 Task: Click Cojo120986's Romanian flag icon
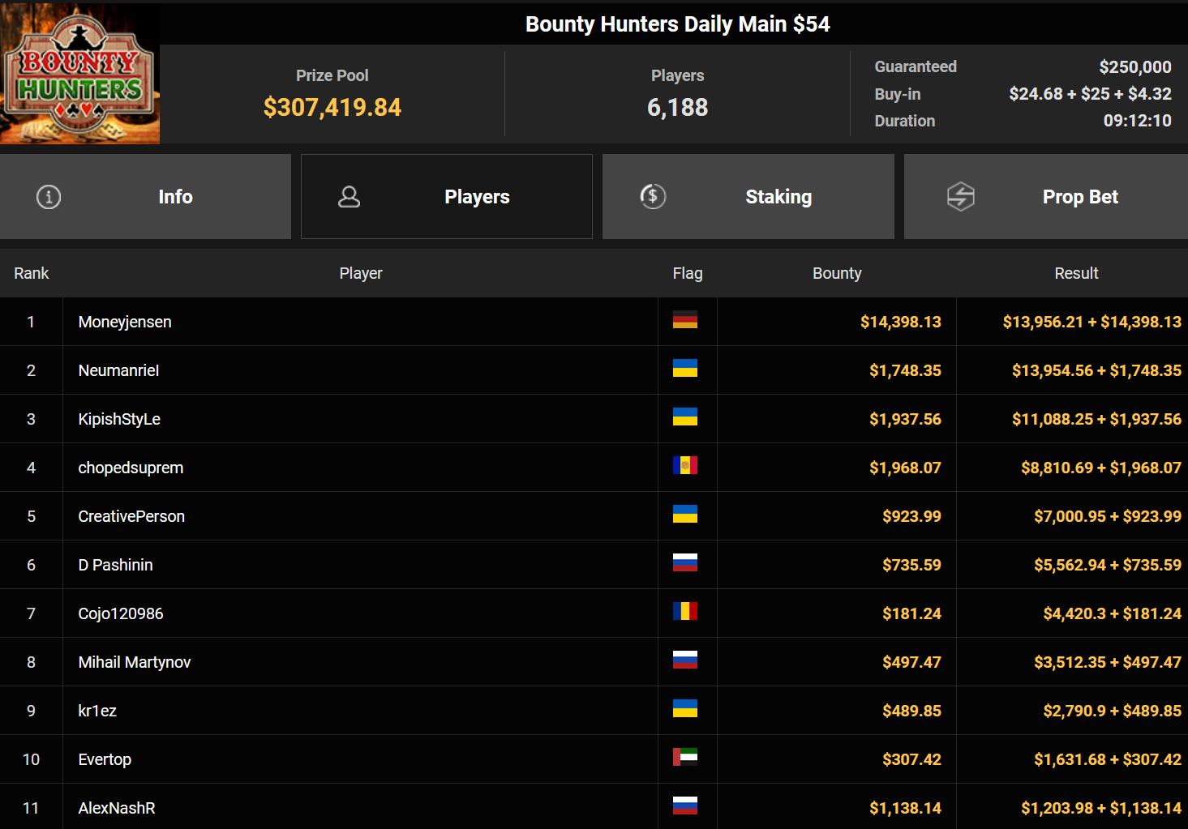coord(684,612)
